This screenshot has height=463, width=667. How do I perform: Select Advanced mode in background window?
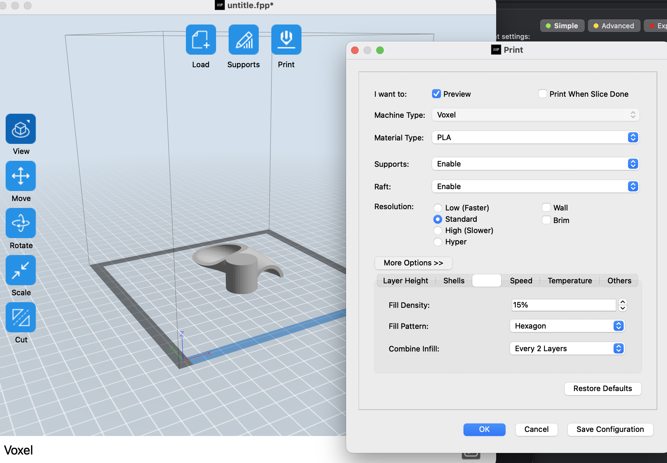point(614,26)
